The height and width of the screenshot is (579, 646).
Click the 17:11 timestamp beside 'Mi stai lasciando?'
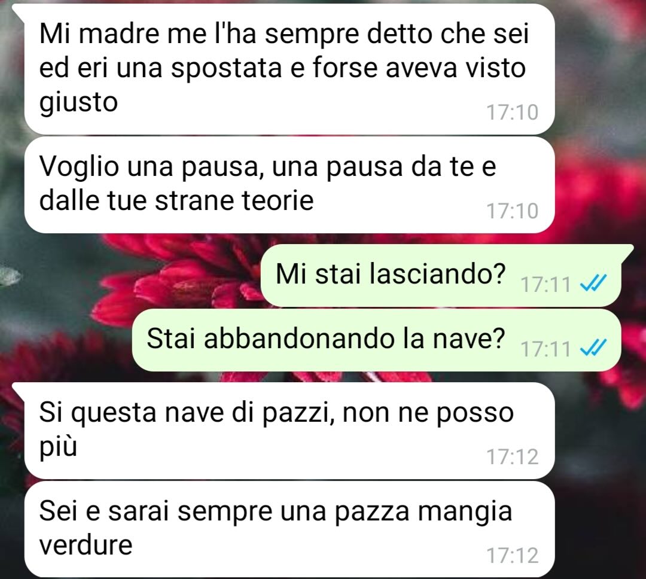coord(546,284)
